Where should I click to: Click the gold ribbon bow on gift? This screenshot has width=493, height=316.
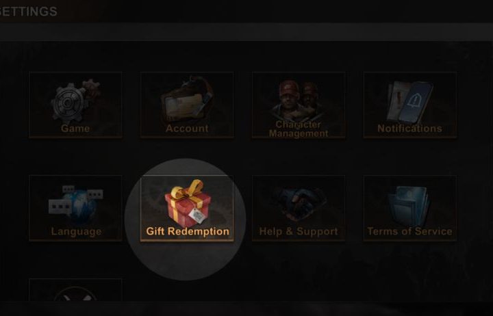(188, 189)
